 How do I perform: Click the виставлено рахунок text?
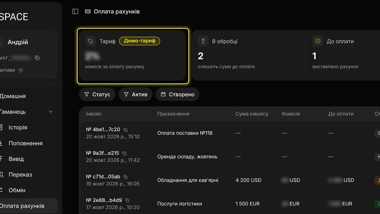pos(335,67)
